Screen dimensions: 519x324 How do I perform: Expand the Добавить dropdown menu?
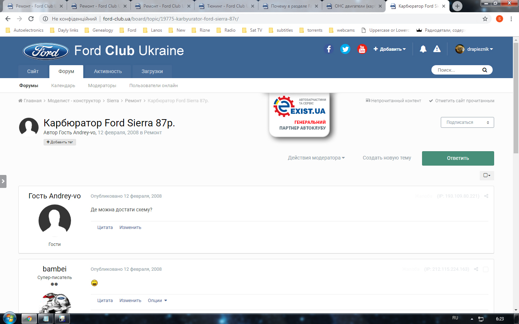[x=390, y=49]
